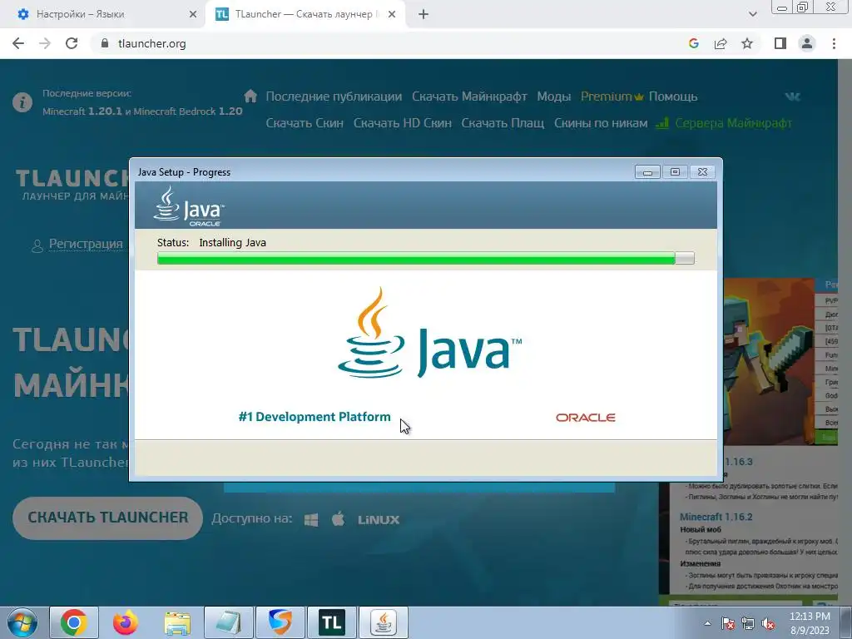Click the info icon beside Последние версии
Viewport: 852px width, 639px height.
22,102
